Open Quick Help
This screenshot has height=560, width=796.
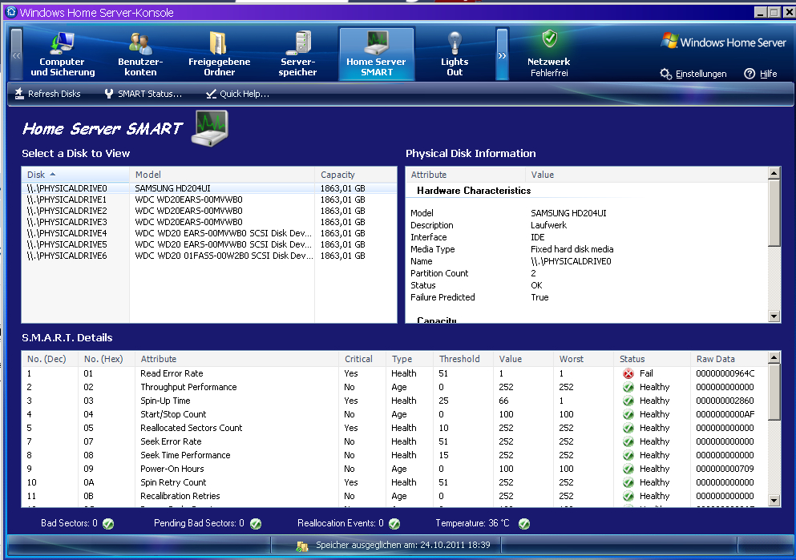[237, 94]
